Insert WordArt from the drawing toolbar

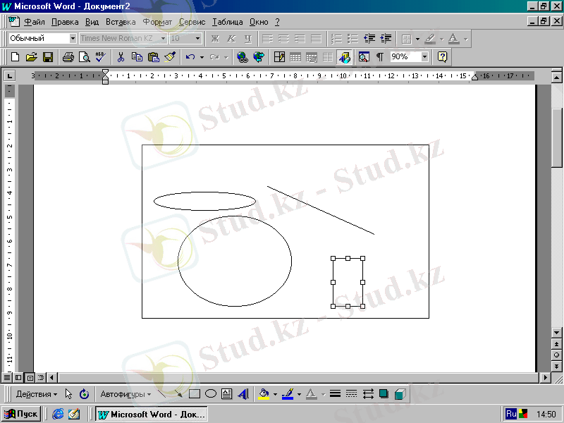[x=243, y=394]
